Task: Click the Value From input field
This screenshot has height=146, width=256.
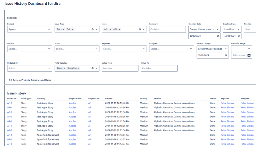Action: point(120,68)
